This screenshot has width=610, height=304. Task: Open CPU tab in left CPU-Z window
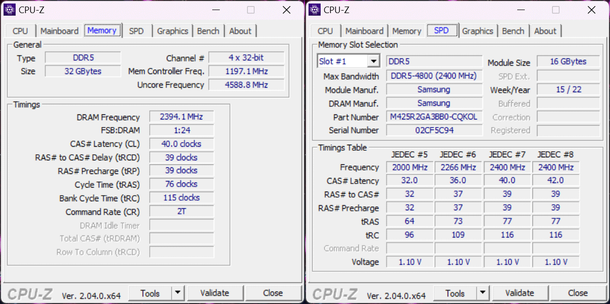[20, 31]
